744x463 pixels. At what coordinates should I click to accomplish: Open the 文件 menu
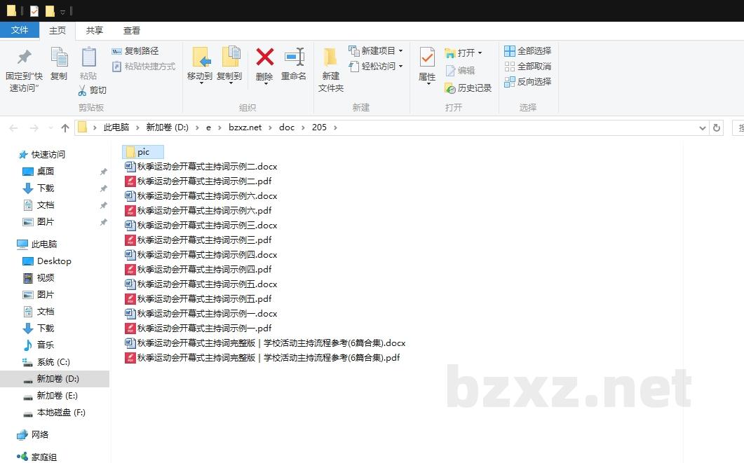pos(20,30)
